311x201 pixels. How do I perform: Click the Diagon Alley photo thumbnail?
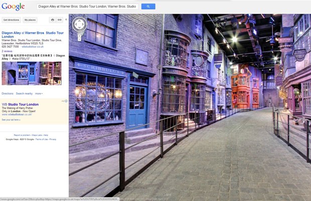point(32,73)
